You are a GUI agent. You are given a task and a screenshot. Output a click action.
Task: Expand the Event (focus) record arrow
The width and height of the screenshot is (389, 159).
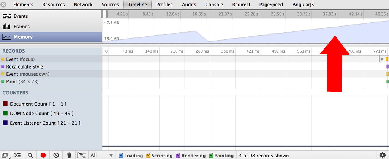point(382,59)
